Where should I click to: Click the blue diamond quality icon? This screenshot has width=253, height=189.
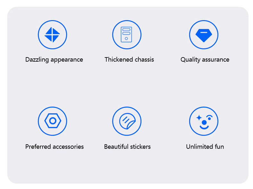tap(204, 34)
